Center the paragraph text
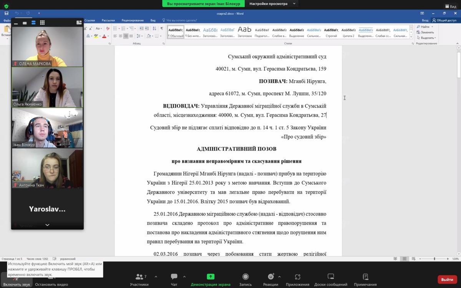Screen dimensions: 461x288 (120, 36)
